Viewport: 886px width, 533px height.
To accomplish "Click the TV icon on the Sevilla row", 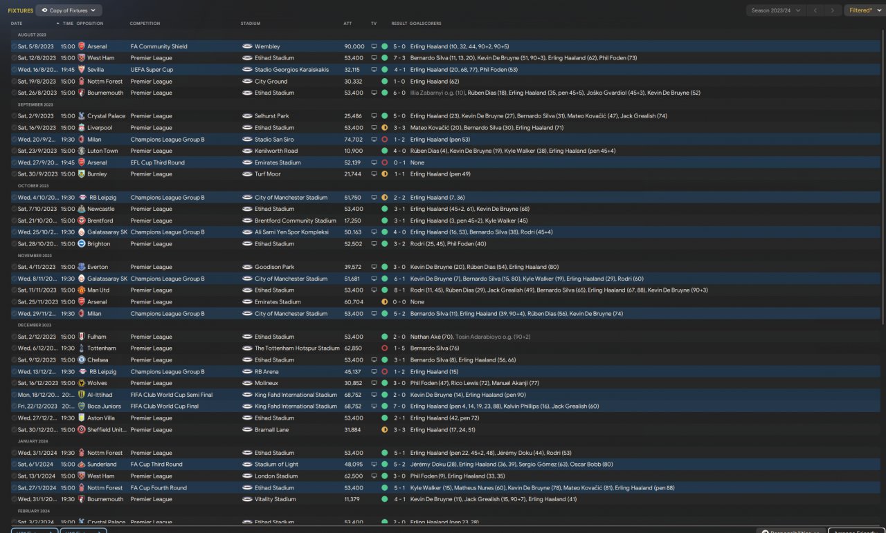I will click(x=374, y=70).
